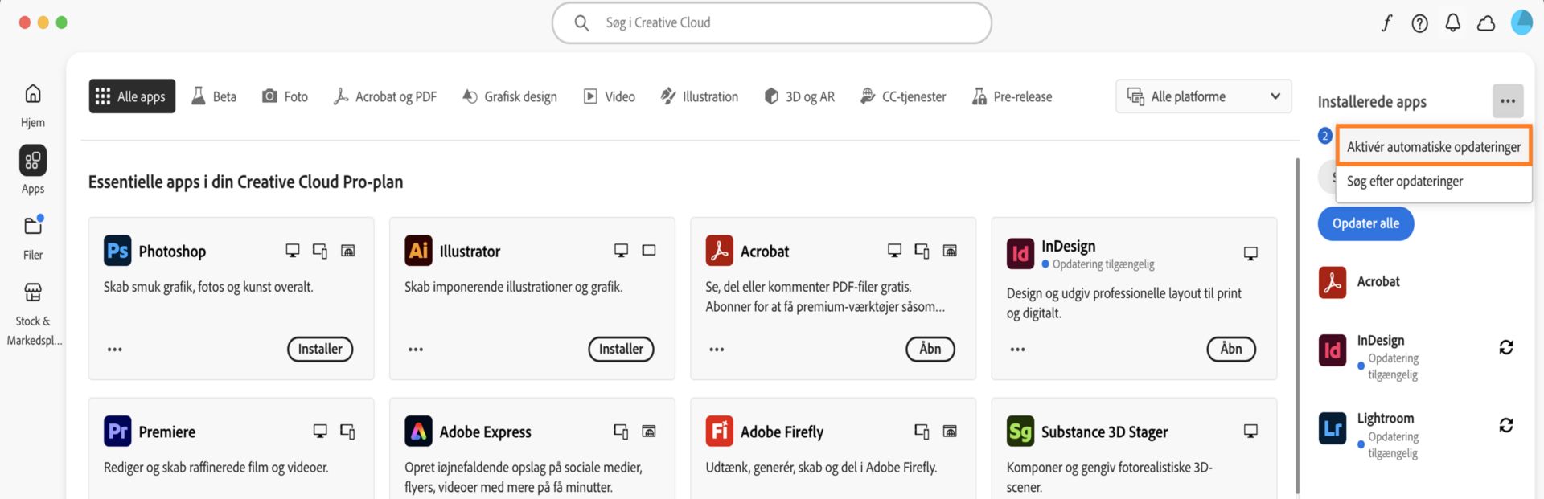The image size is (1544, 499).
Task: Switch to the Foto tab
Action: point(285,96)
